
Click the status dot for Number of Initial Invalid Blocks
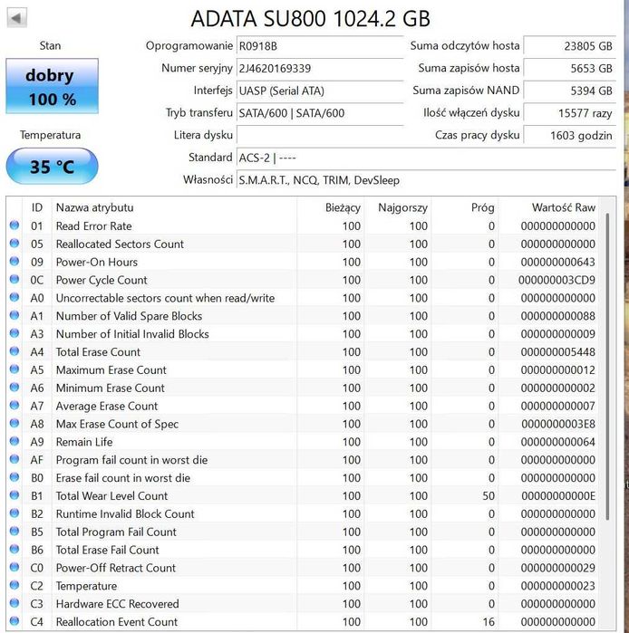(15, 333)
